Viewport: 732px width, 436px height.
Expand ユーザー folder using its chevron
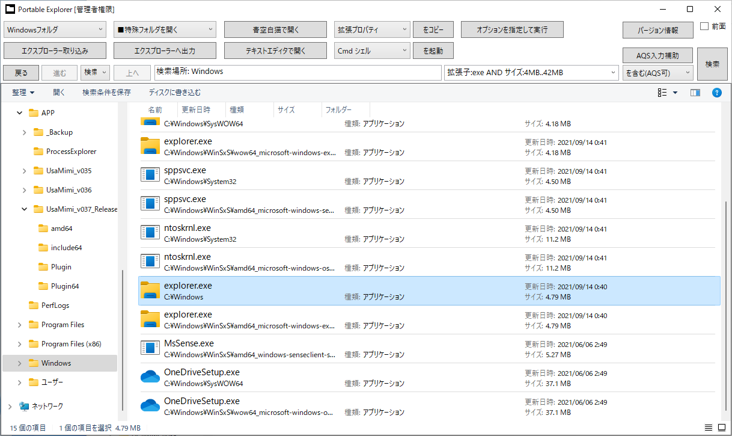(x=19, y=382)
